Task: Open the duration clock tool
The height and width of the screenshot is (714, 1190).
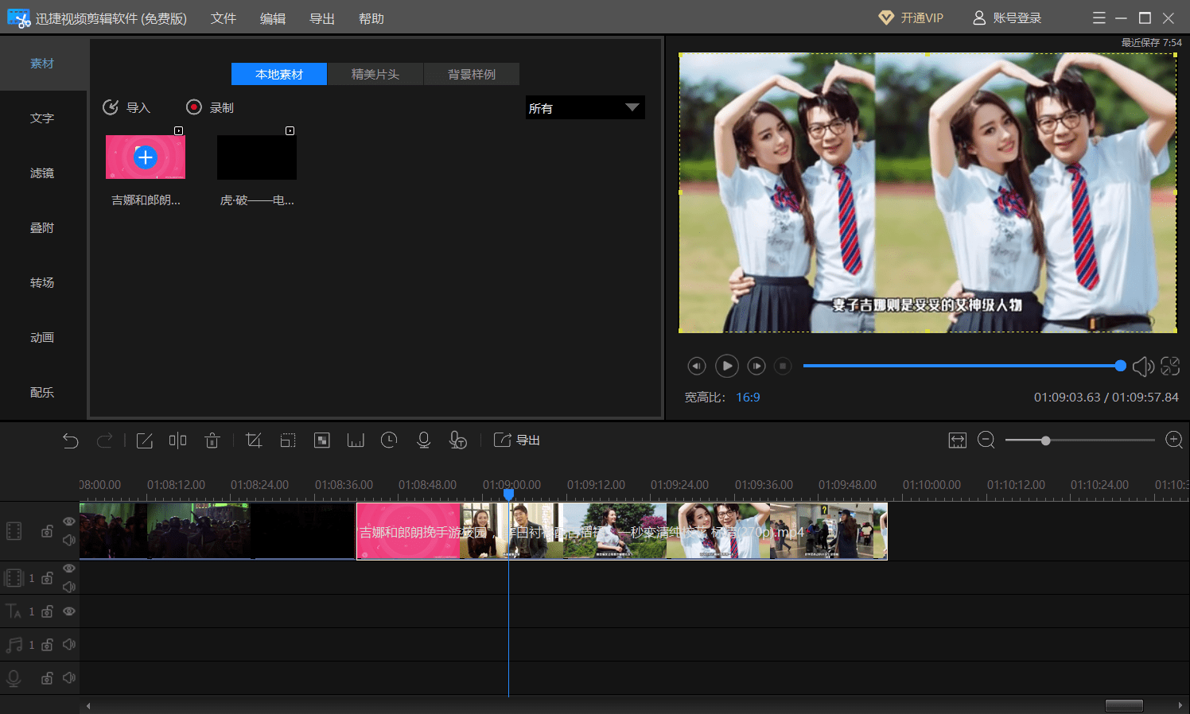Action: coord(389,440)
